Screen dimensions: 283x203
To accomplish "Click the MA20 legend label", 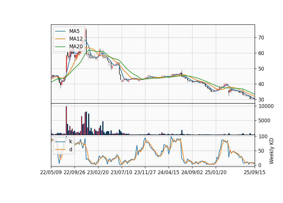I will point(76,46).
